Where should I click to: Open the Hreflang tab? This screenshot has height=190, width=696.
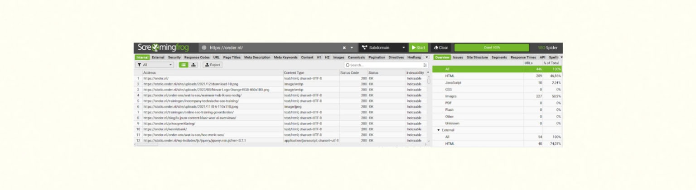coord(414,57)
